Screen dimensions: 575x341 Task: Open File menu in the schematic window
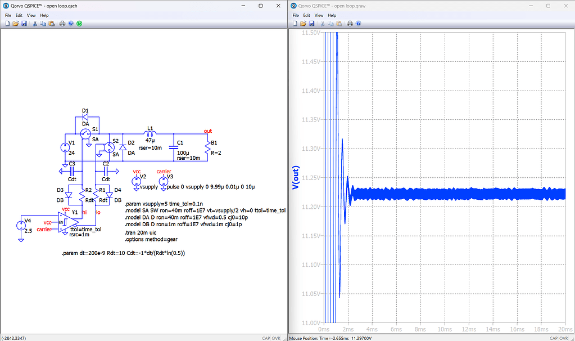(8, 15)
